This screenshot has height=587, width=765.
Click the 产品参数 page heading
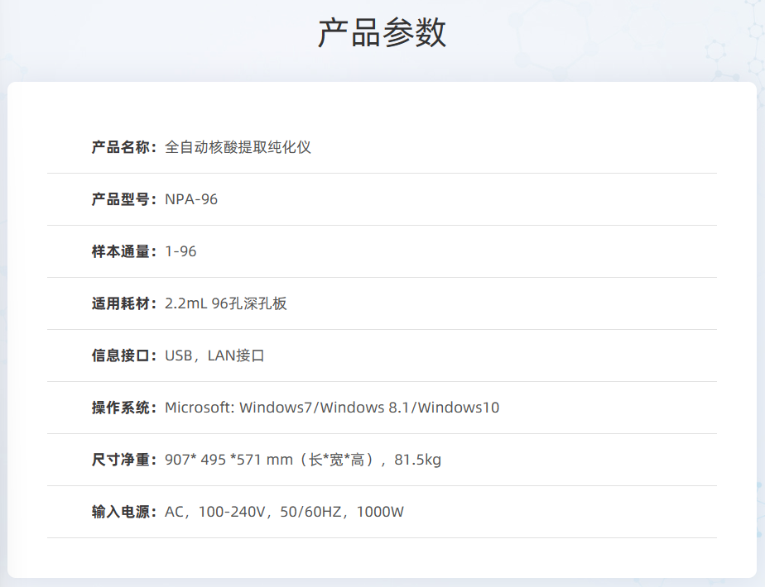click(x=382, y=33)
